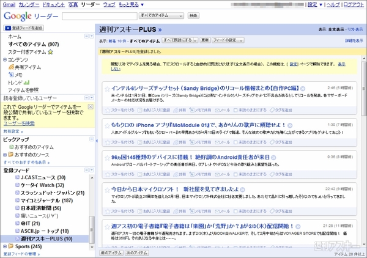Click the メモ note icon in sidebar
Image resolution: width=367 pixels, height=258 pixels.
[11, 75]
